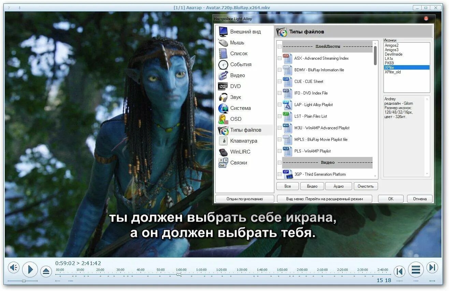Image resolution: width=449 pixels, height=291 pixels.
Task: Click Опции по-умолчанию button
Action: tap(245, 199)
